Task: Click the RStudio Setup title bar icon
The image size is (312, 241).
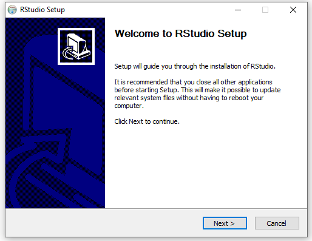Action: coord(12,10)
